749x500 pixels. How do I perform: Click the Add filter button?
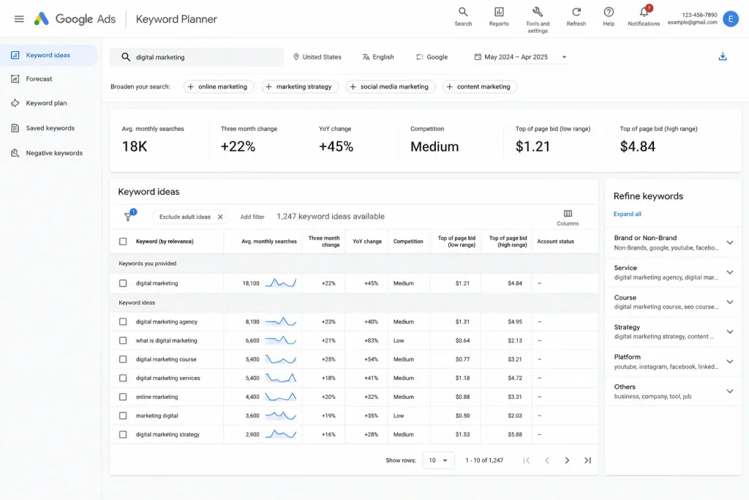252,217
